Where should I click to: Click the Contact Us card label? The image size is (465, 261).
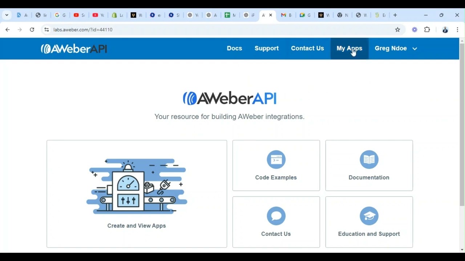coord(276,234)
